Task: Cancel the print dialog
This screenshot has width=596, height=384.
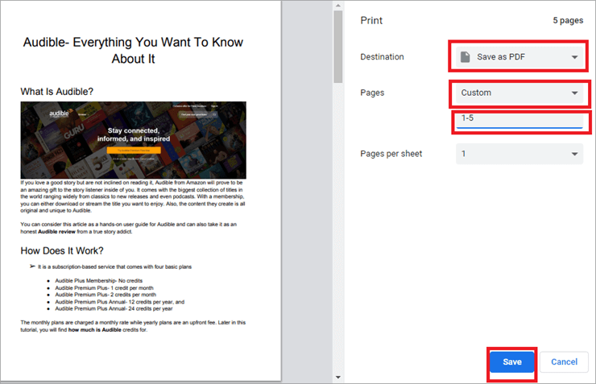Action: [564, 362]
